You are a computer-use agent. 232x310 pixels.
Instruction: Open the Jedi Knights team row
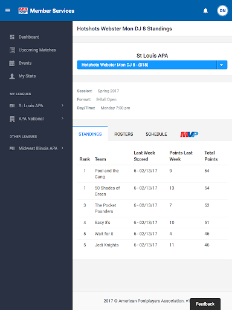(152, 245)
